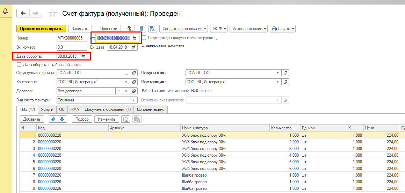The image size is (405, 193).
Task: Expand Создать на основании menu
Action: point(184,28)
